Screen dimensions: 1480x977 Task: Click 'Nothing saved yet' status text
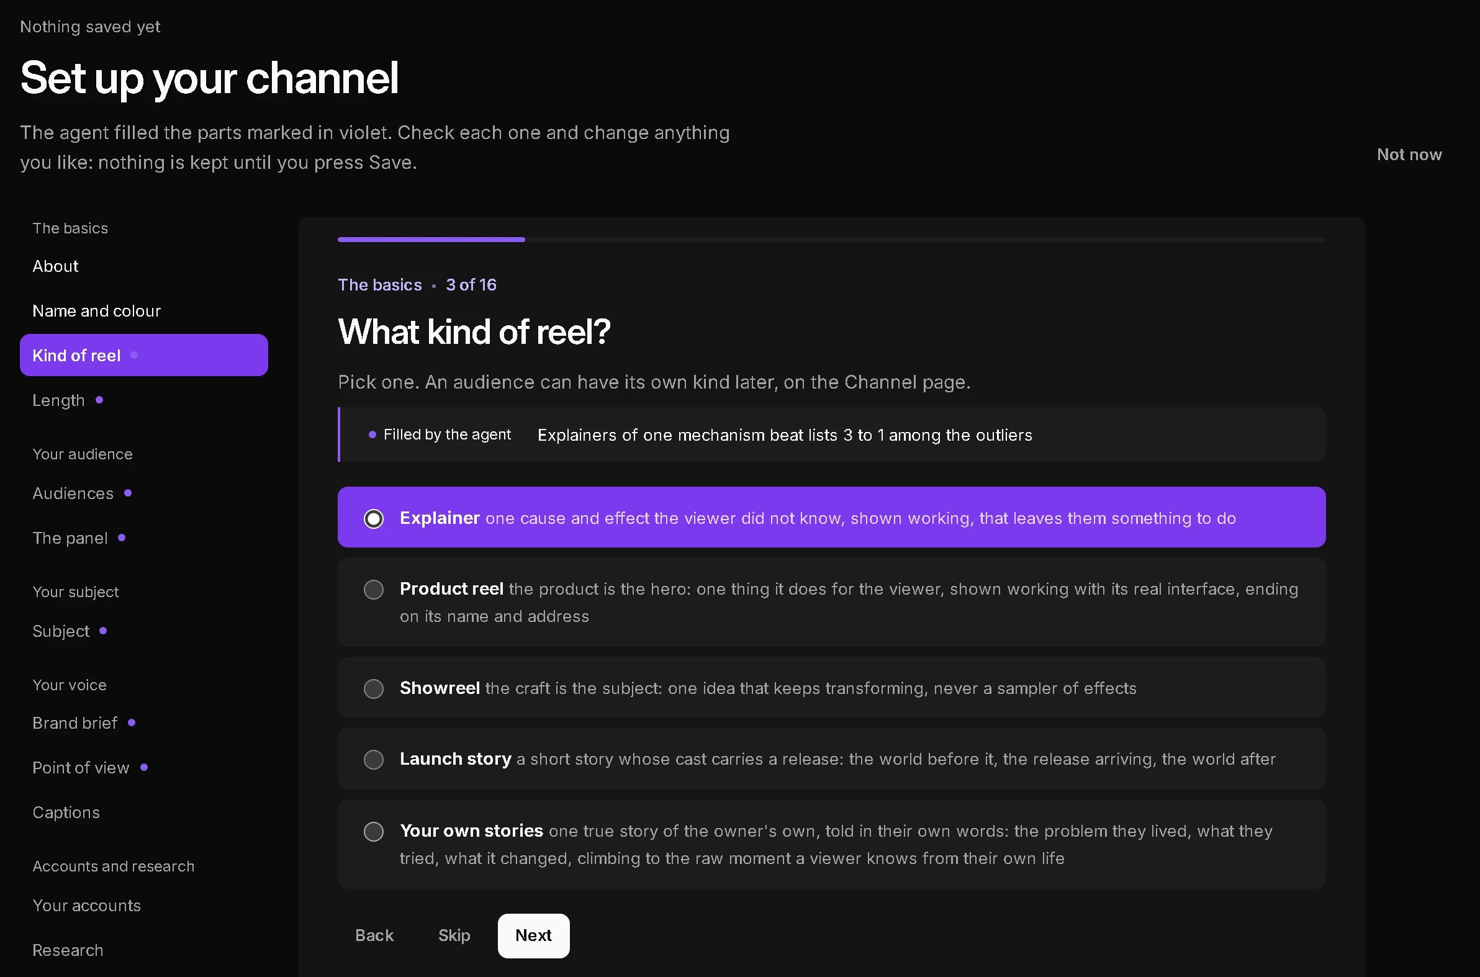[x=91, y=27]
